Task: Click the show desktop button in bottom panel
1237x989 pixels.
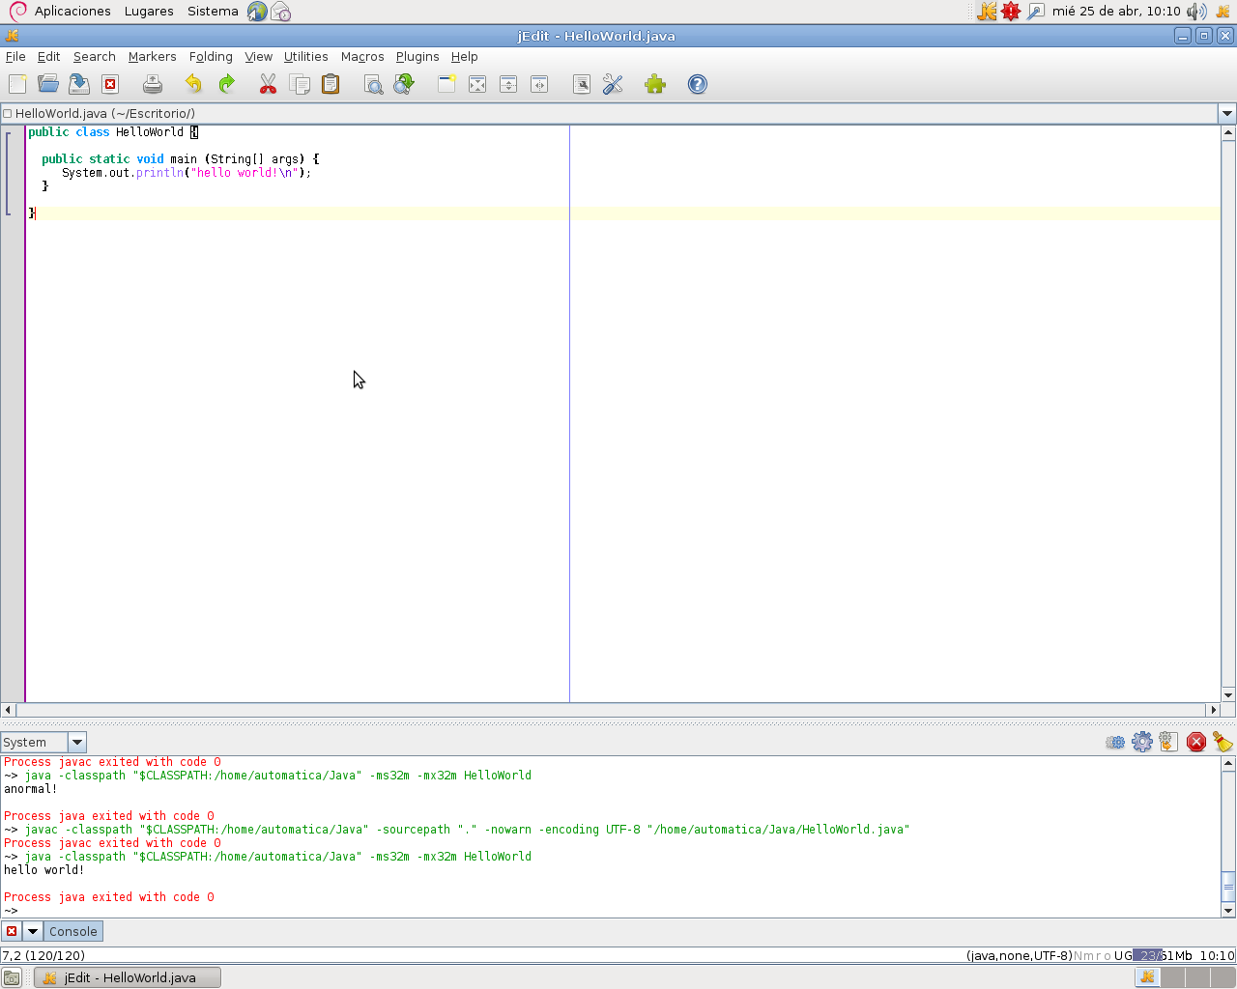Action: [x=12, y=977]
